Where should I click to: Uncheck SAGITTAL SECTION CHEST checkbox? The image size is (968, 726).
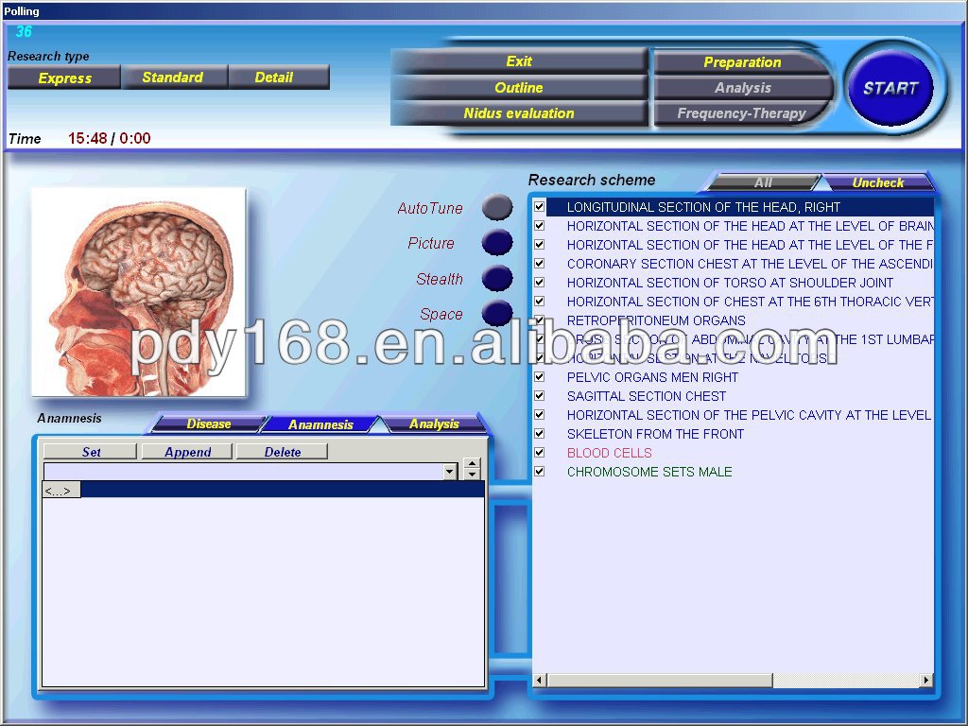(539, 396)
